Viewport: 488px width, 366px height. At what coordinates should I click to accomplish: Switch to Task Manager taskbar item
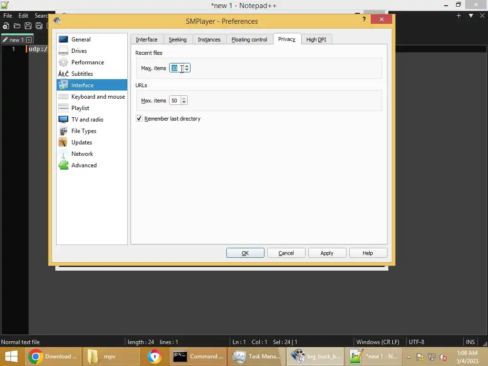(x=257, y=356)
